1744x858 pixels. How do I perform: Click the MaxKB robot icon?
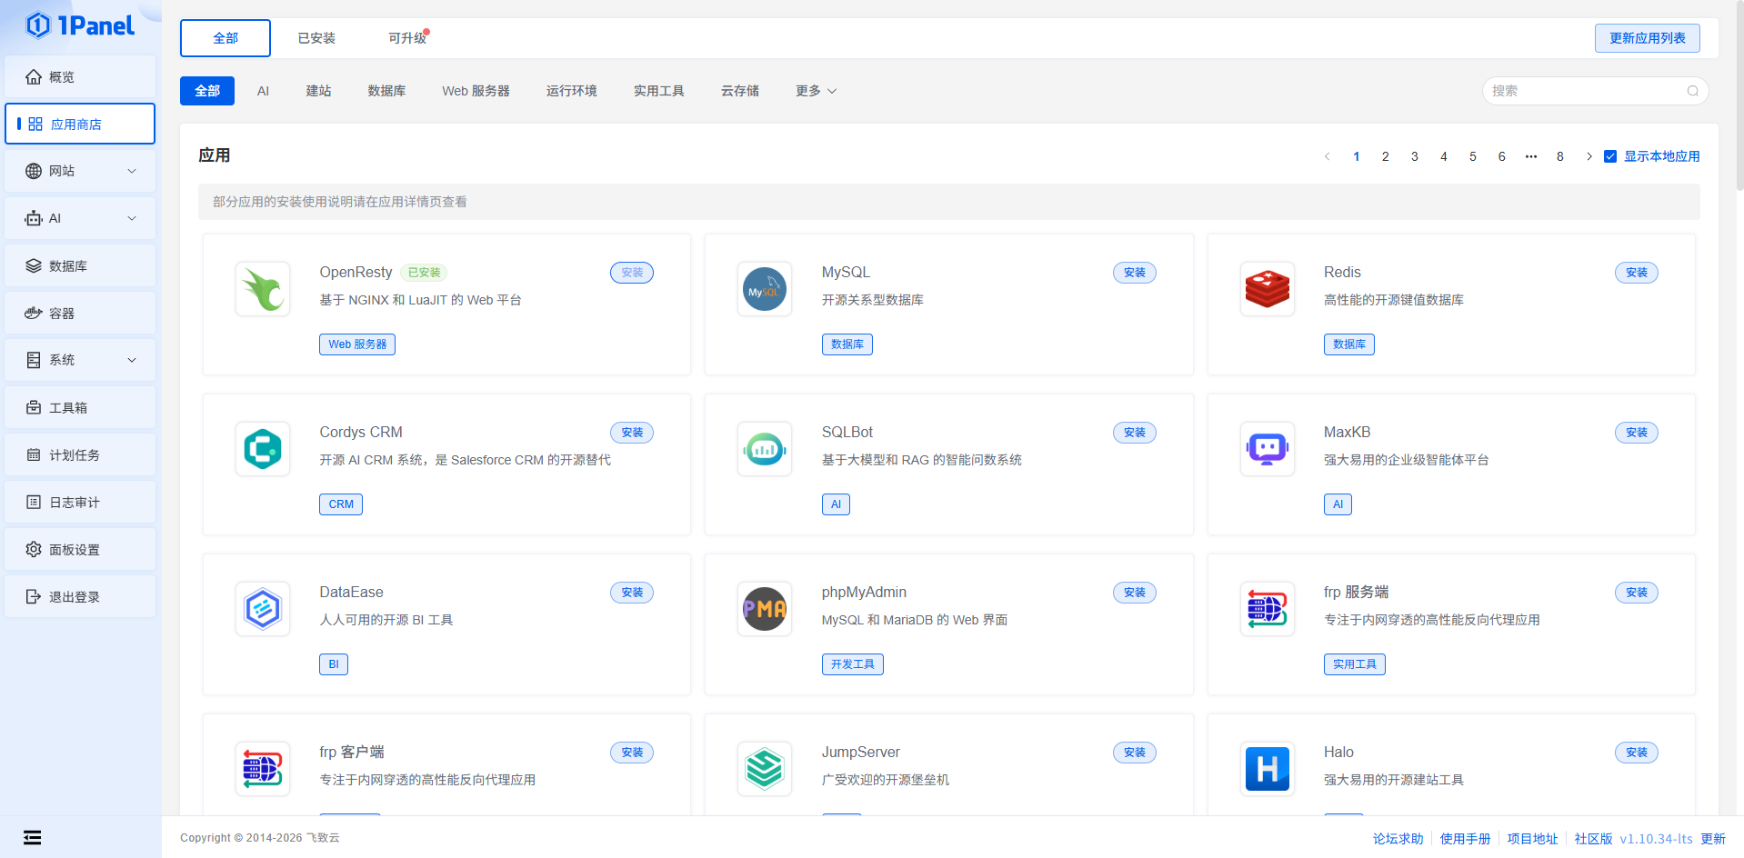pyautogui.click(x=1267, y=449)
